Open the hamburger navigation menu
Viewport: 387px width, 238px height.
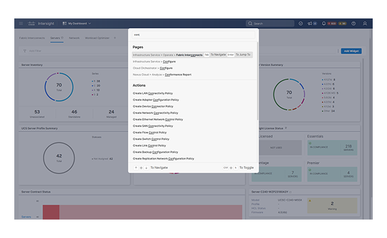[21, 23]
